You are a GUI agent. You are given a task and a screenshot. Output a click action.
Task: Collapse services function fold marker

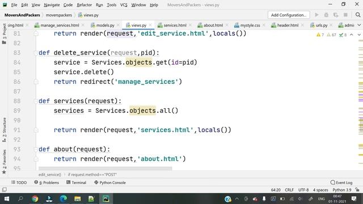(36, 101)
